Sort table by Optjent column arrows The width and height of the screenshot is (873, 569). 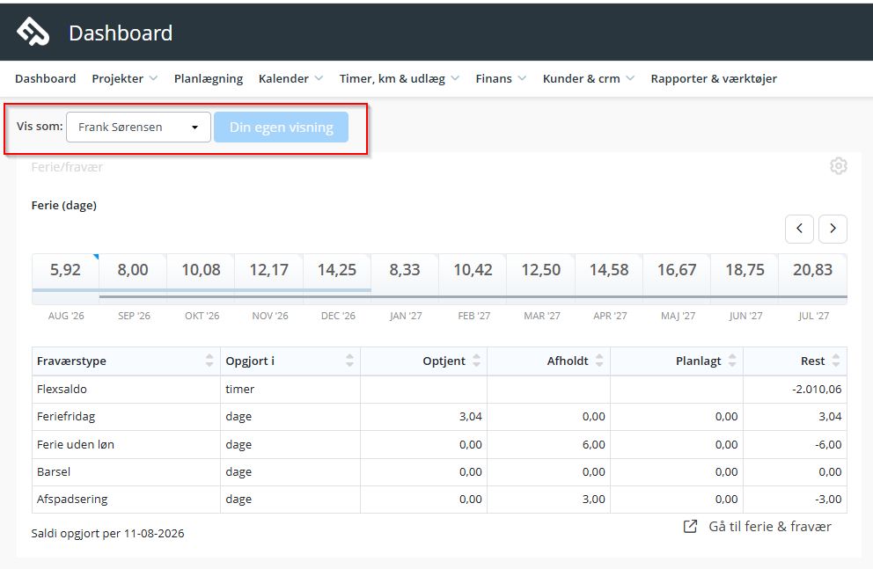477,361
